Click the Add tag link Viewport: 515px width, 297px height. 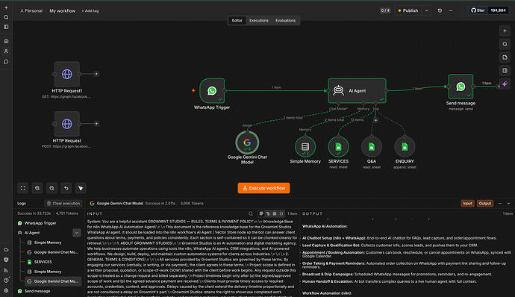(x=90, y=11)
